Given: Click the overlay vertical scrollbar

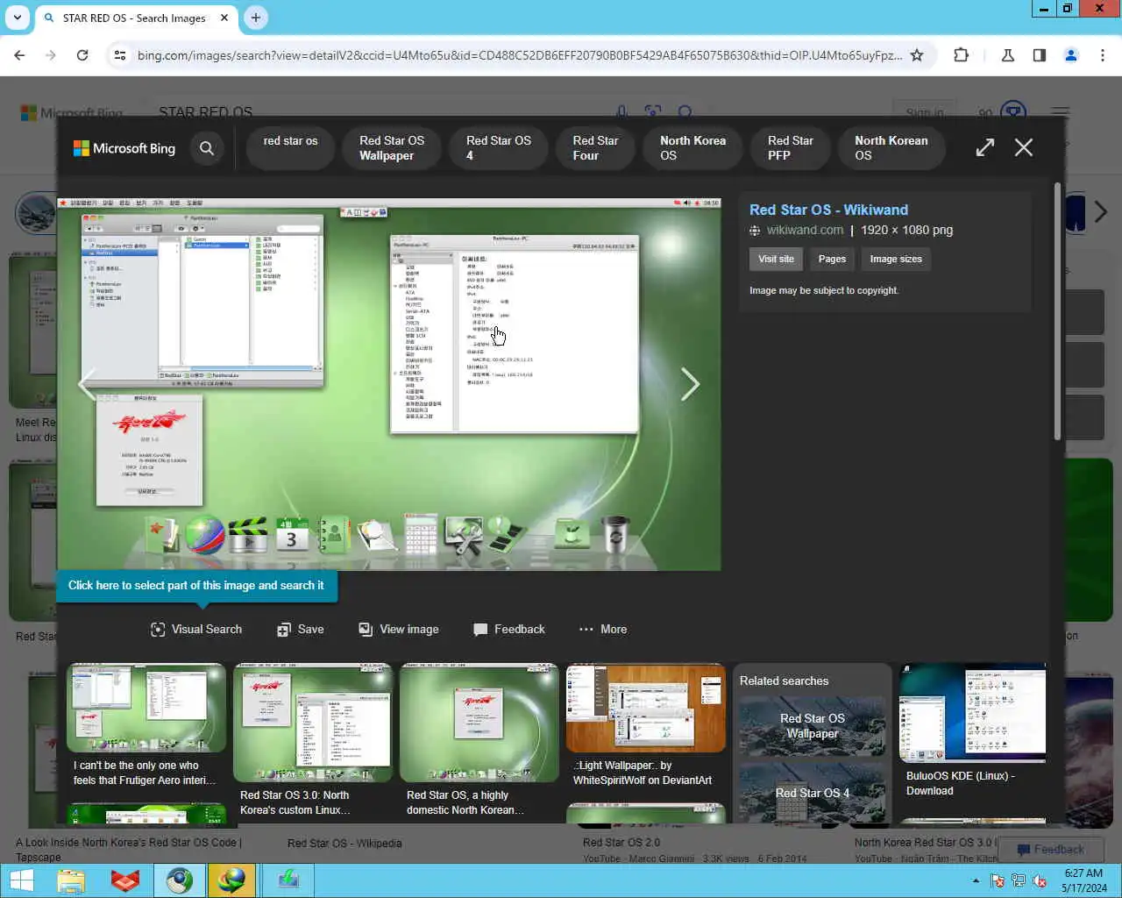Looking at the screenshot, I should click(1057, 311).
